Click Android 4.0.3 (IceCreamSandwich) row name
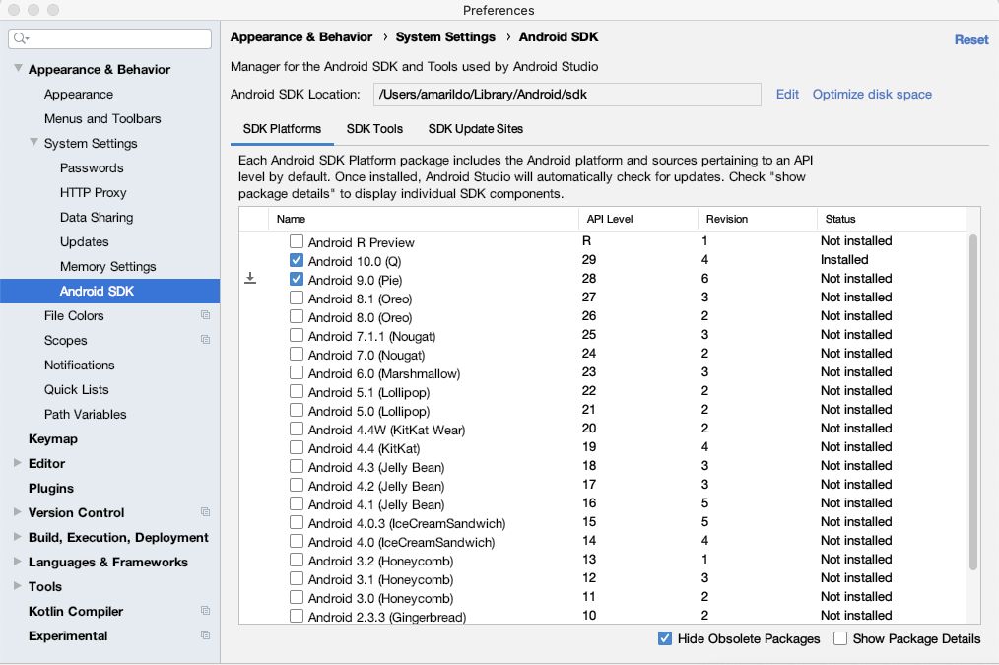The width and height of the screenshot is (999, 665). click(407, 523)
